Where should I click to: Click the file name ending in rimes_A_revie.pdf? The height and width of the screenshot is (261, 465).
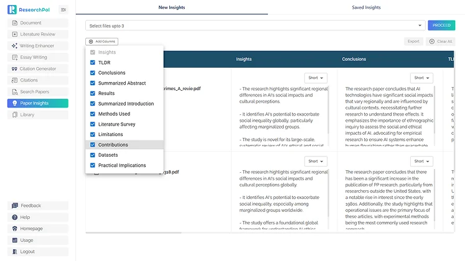(182, 88)
